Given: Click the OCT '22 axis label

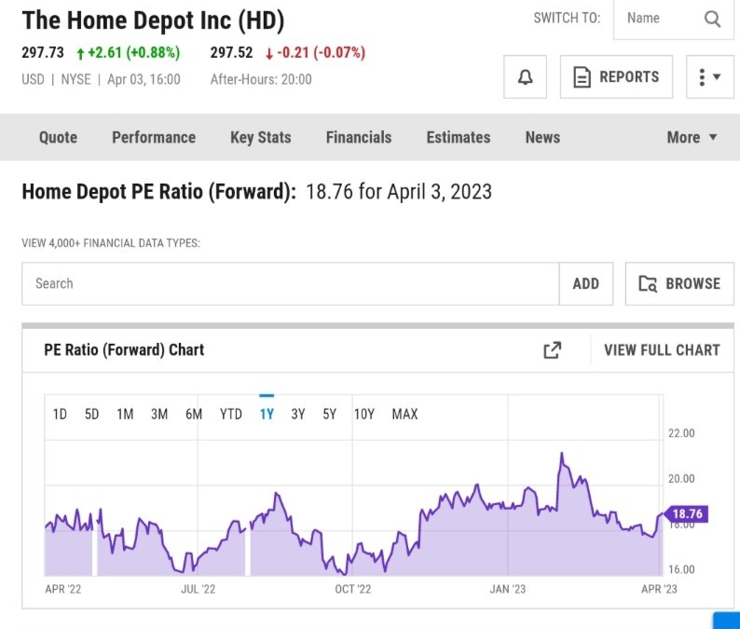Looking at the screenshot, I should (353, 589).
